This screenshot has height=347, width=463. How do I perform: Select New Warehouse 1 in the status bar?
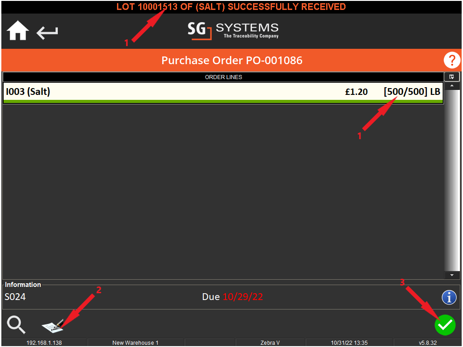(135, 342)
